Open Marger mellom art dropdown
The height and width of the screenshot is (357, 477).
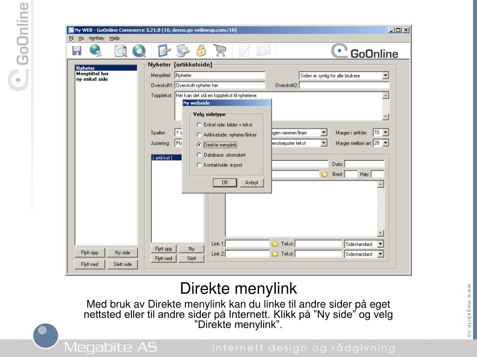386,143
